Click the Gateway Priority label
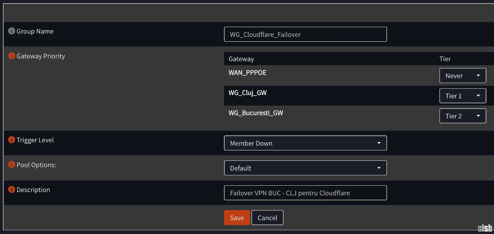This screenshot has width=494, height=234. click(41, 56)
